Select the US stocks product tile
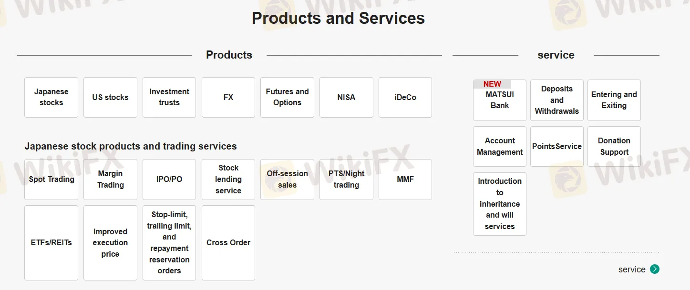690x290 pixels. coord(110,97)
